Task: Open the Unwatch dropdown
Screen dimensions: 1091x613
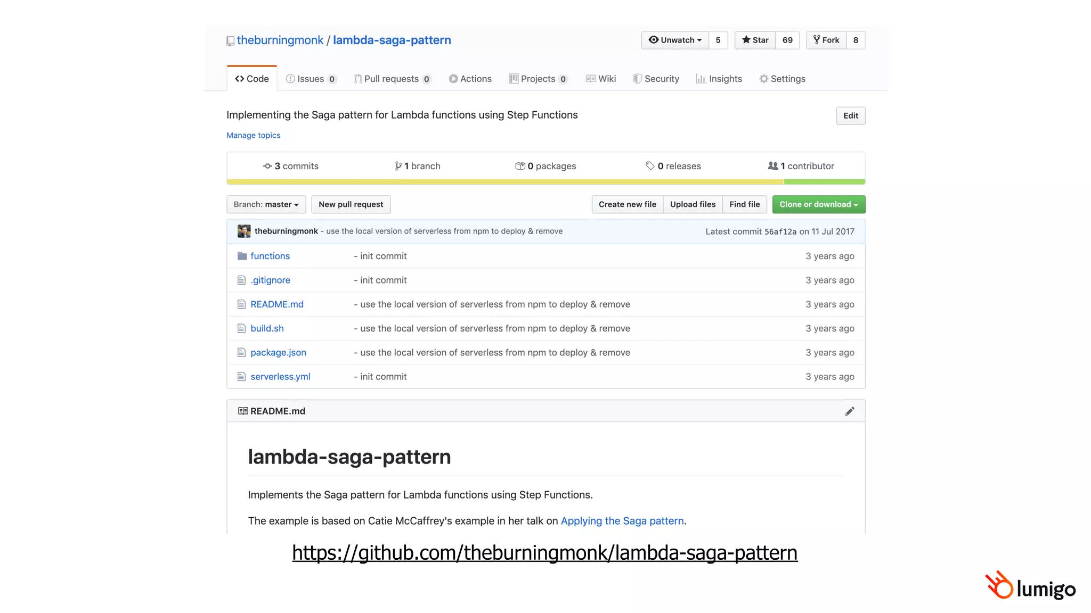Action: tap(675, 40)
